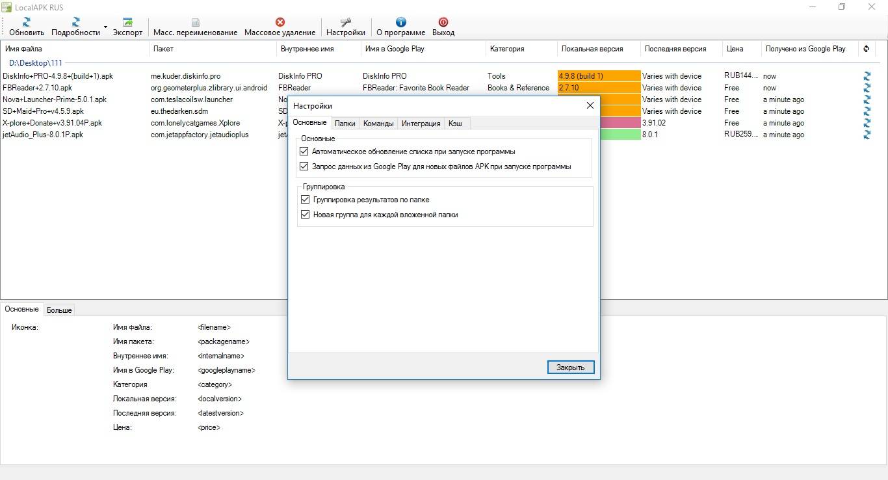Click the refresh icon in the FBReader row
This screenshot has height=480, width=888.
coord(867,88)
